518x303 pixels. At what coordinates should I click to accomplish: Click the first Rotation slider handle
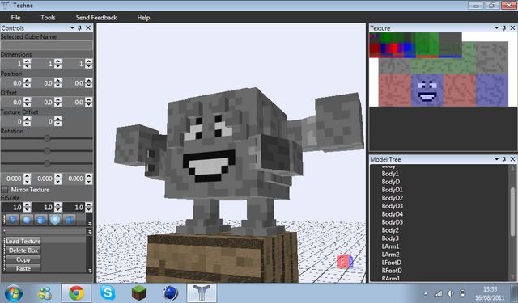click(47, 138)
